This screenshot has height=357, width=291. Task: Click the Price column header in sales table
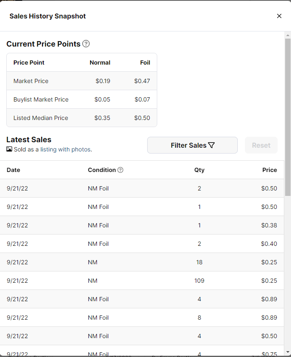pyautogui.click(x=270, y=170)
